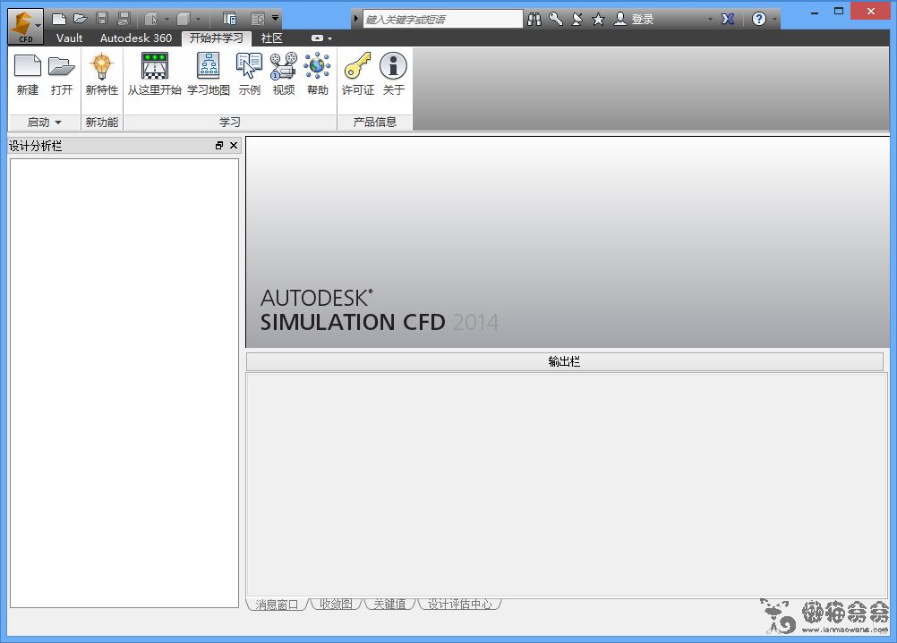Click the Open folder icon in quick access toolbar
897x643 pixels.
(x=81, y=19)
